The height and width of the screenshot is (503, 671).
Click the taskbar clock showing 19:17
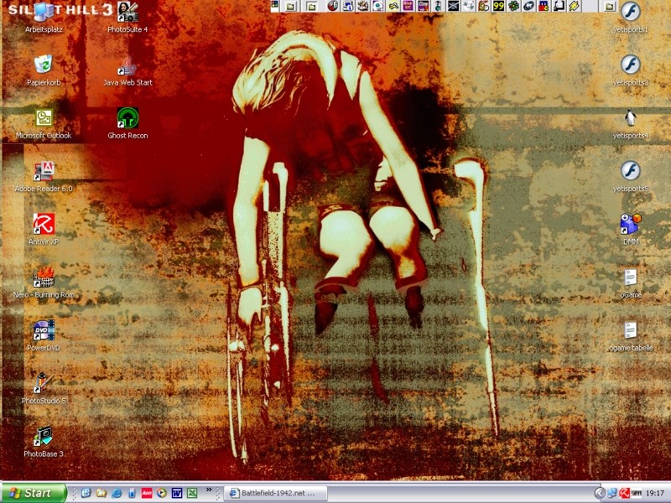[655, 493]
